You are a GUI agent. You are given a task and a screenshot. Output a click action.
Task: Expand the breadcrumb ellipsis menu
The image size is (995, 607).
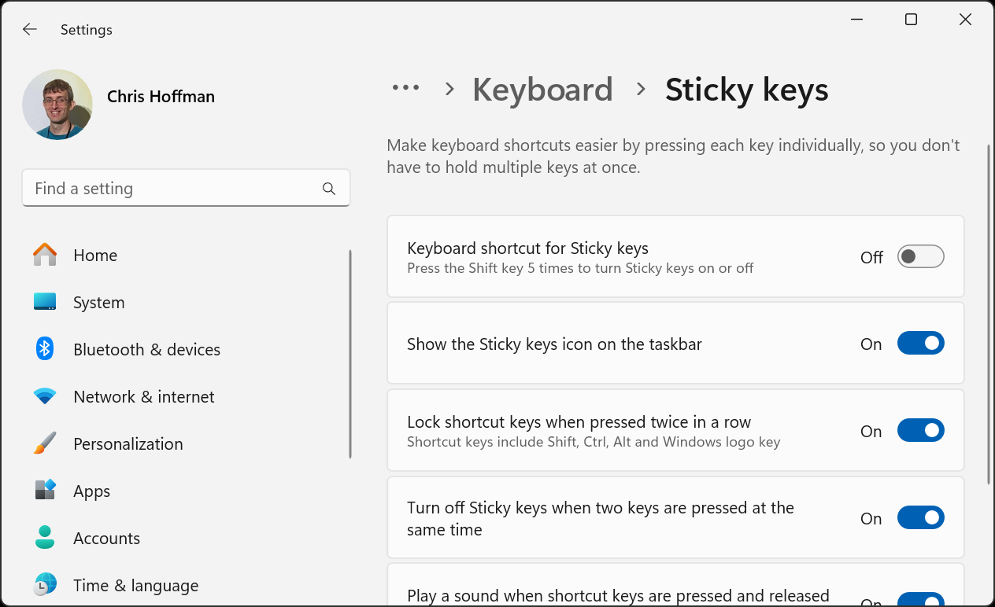point(405,89)
